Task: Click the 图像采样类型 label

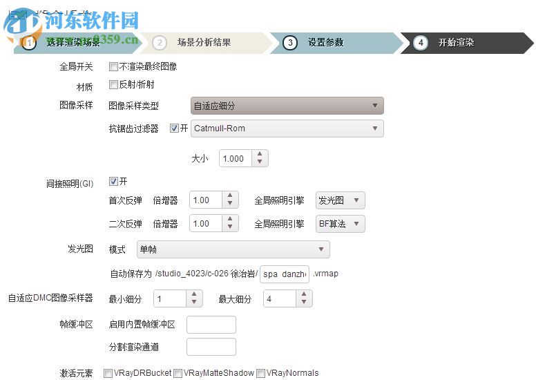Action: tap(134, 106)
